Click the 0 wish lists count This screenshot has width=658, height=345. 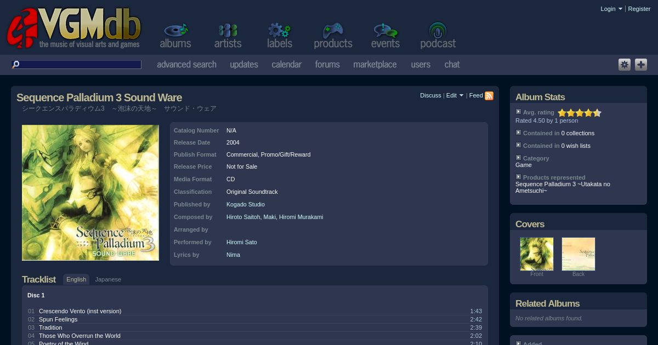pos(576,146)
